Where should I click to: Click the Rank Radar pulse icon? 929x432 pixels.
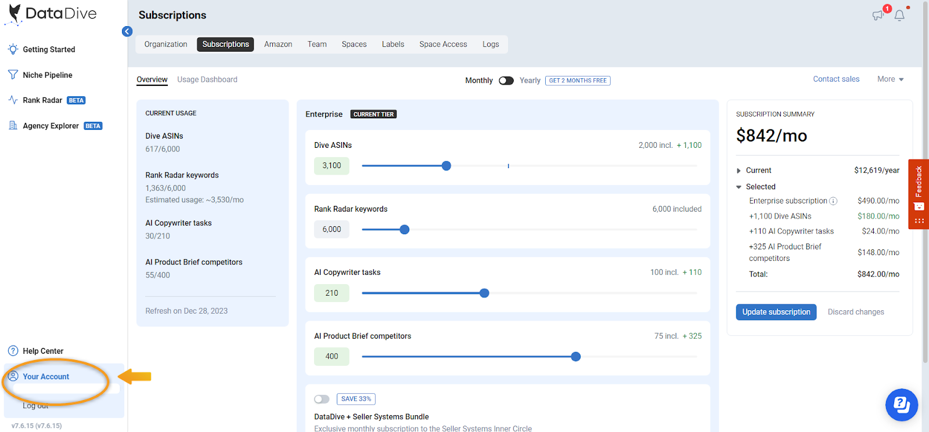tap(13, 100)
